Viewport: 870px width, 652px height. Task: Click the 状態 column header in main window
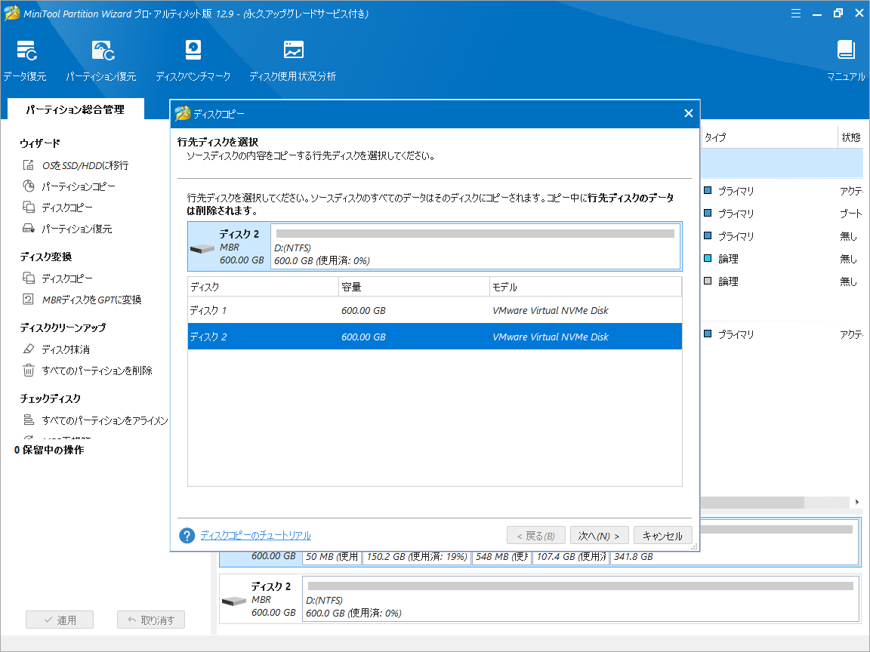850,137
